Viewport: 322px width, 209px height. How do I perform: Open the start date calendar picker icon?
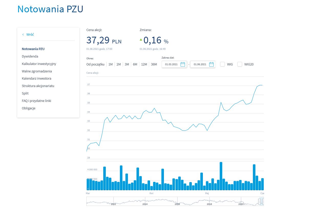[x=182, y=64]
